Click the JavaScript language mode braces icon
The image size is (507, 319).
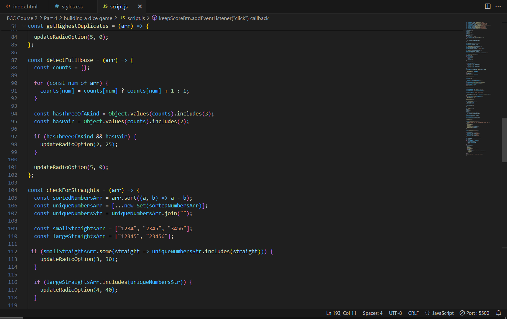(428, 313)
